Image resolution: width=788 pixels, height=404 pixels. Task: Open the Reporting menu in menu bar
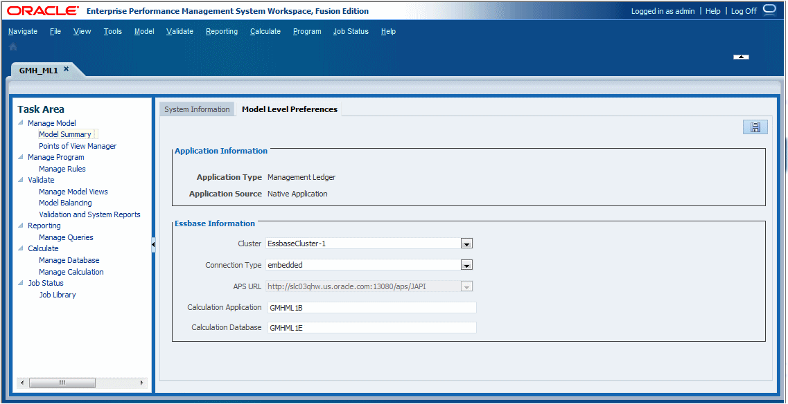click(222, 31)
